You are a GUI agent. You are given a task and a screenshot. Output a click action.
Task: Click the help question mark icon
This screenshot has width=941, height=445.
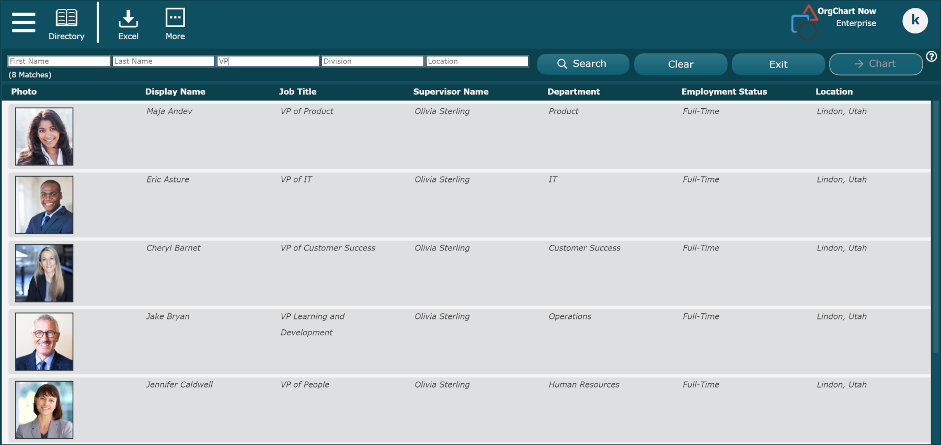coord(931,56)
